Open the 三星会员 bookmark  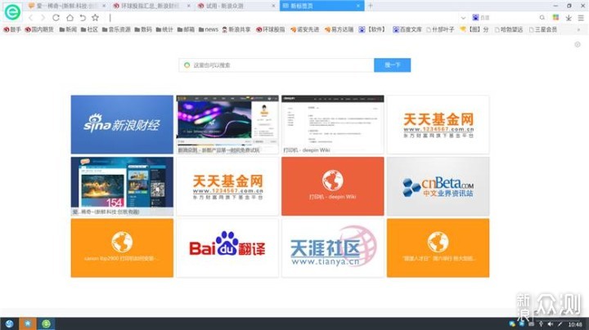(543, 29)
